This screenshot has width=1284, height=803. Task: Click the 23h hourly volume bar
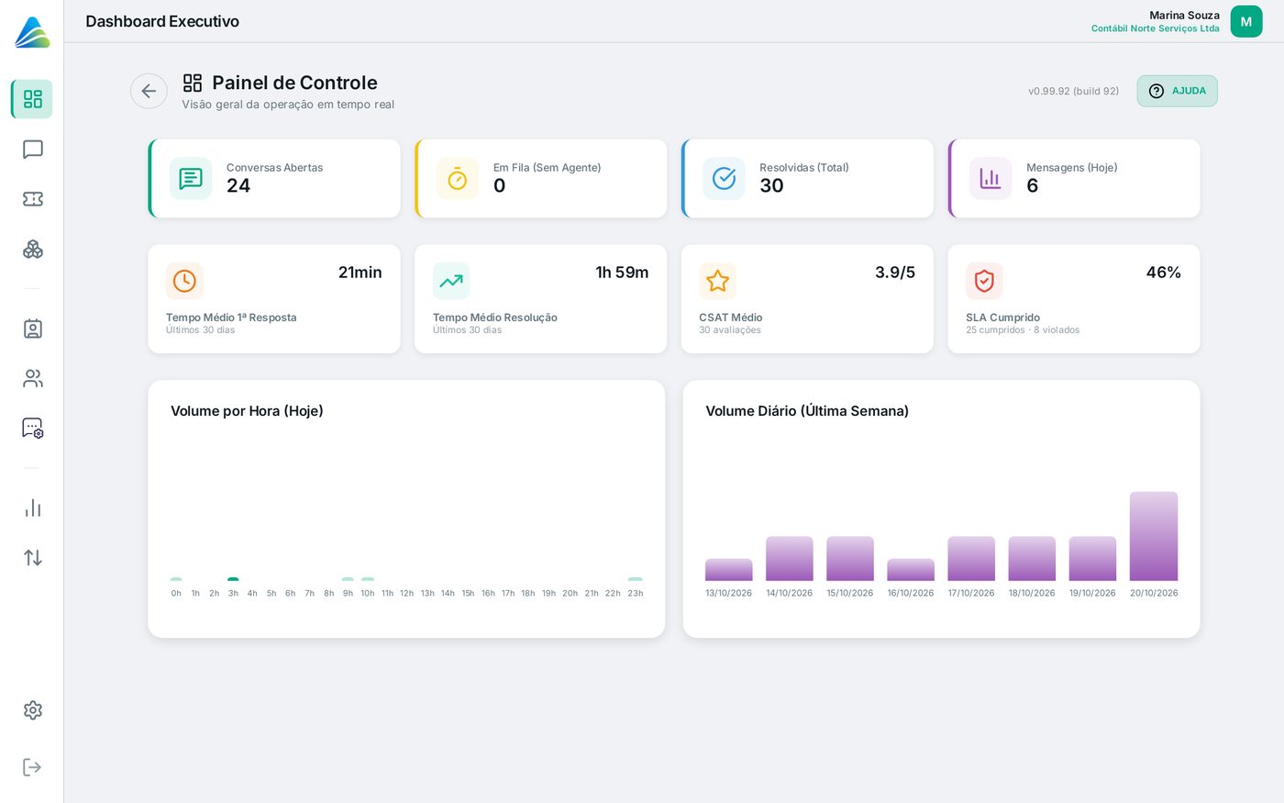(636, 579)
